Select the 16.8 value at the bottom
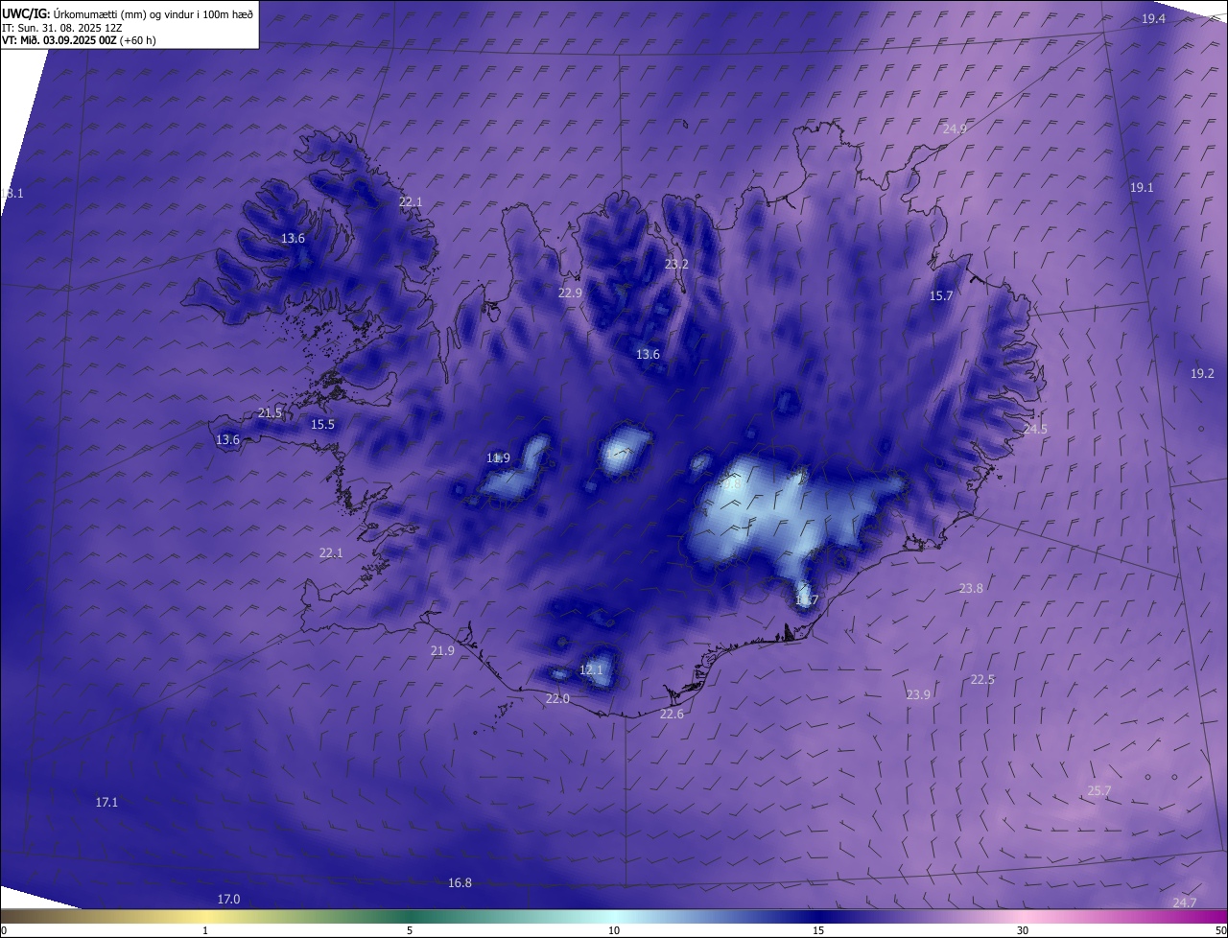1228x938 pixels. click(x=460, y=882)
